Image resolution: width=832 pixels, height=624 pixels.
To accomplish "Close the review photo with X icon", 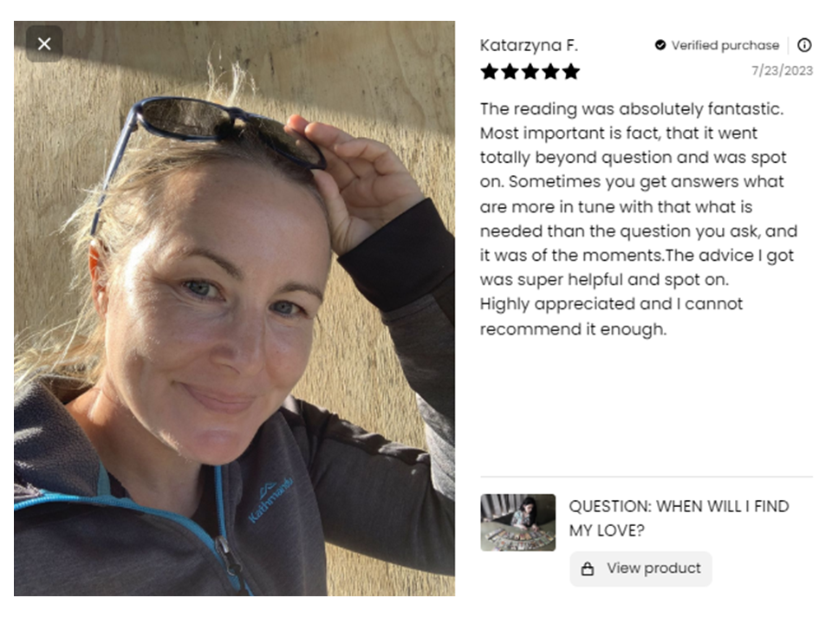I will click(44, 43).
